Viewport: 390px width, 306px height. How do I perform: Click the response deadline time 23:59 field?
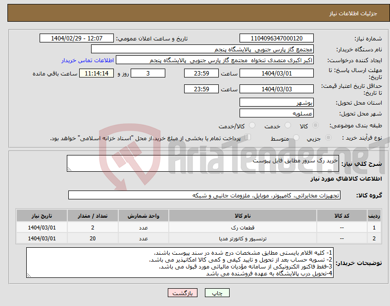pyautogui.click(x=201, y=74)
